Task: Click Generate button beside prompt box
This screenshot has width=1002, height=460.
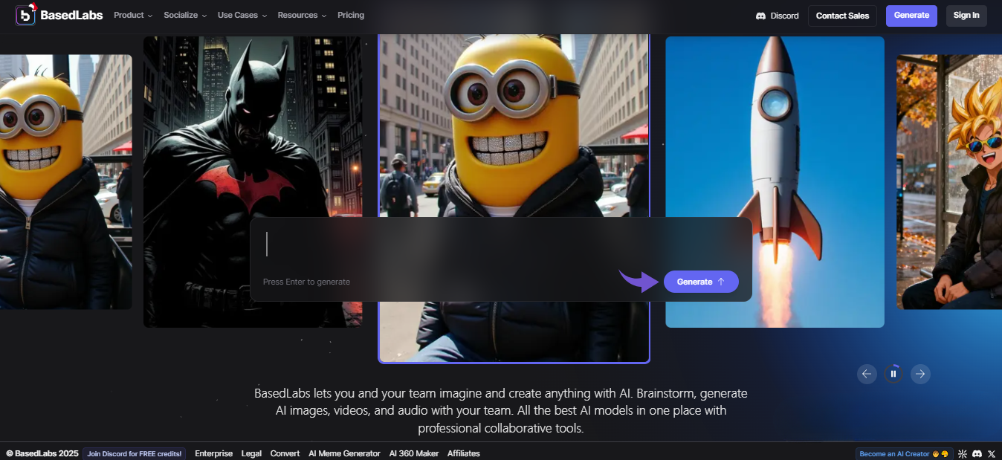Action: pyautogui.click(x=700, y=282)
